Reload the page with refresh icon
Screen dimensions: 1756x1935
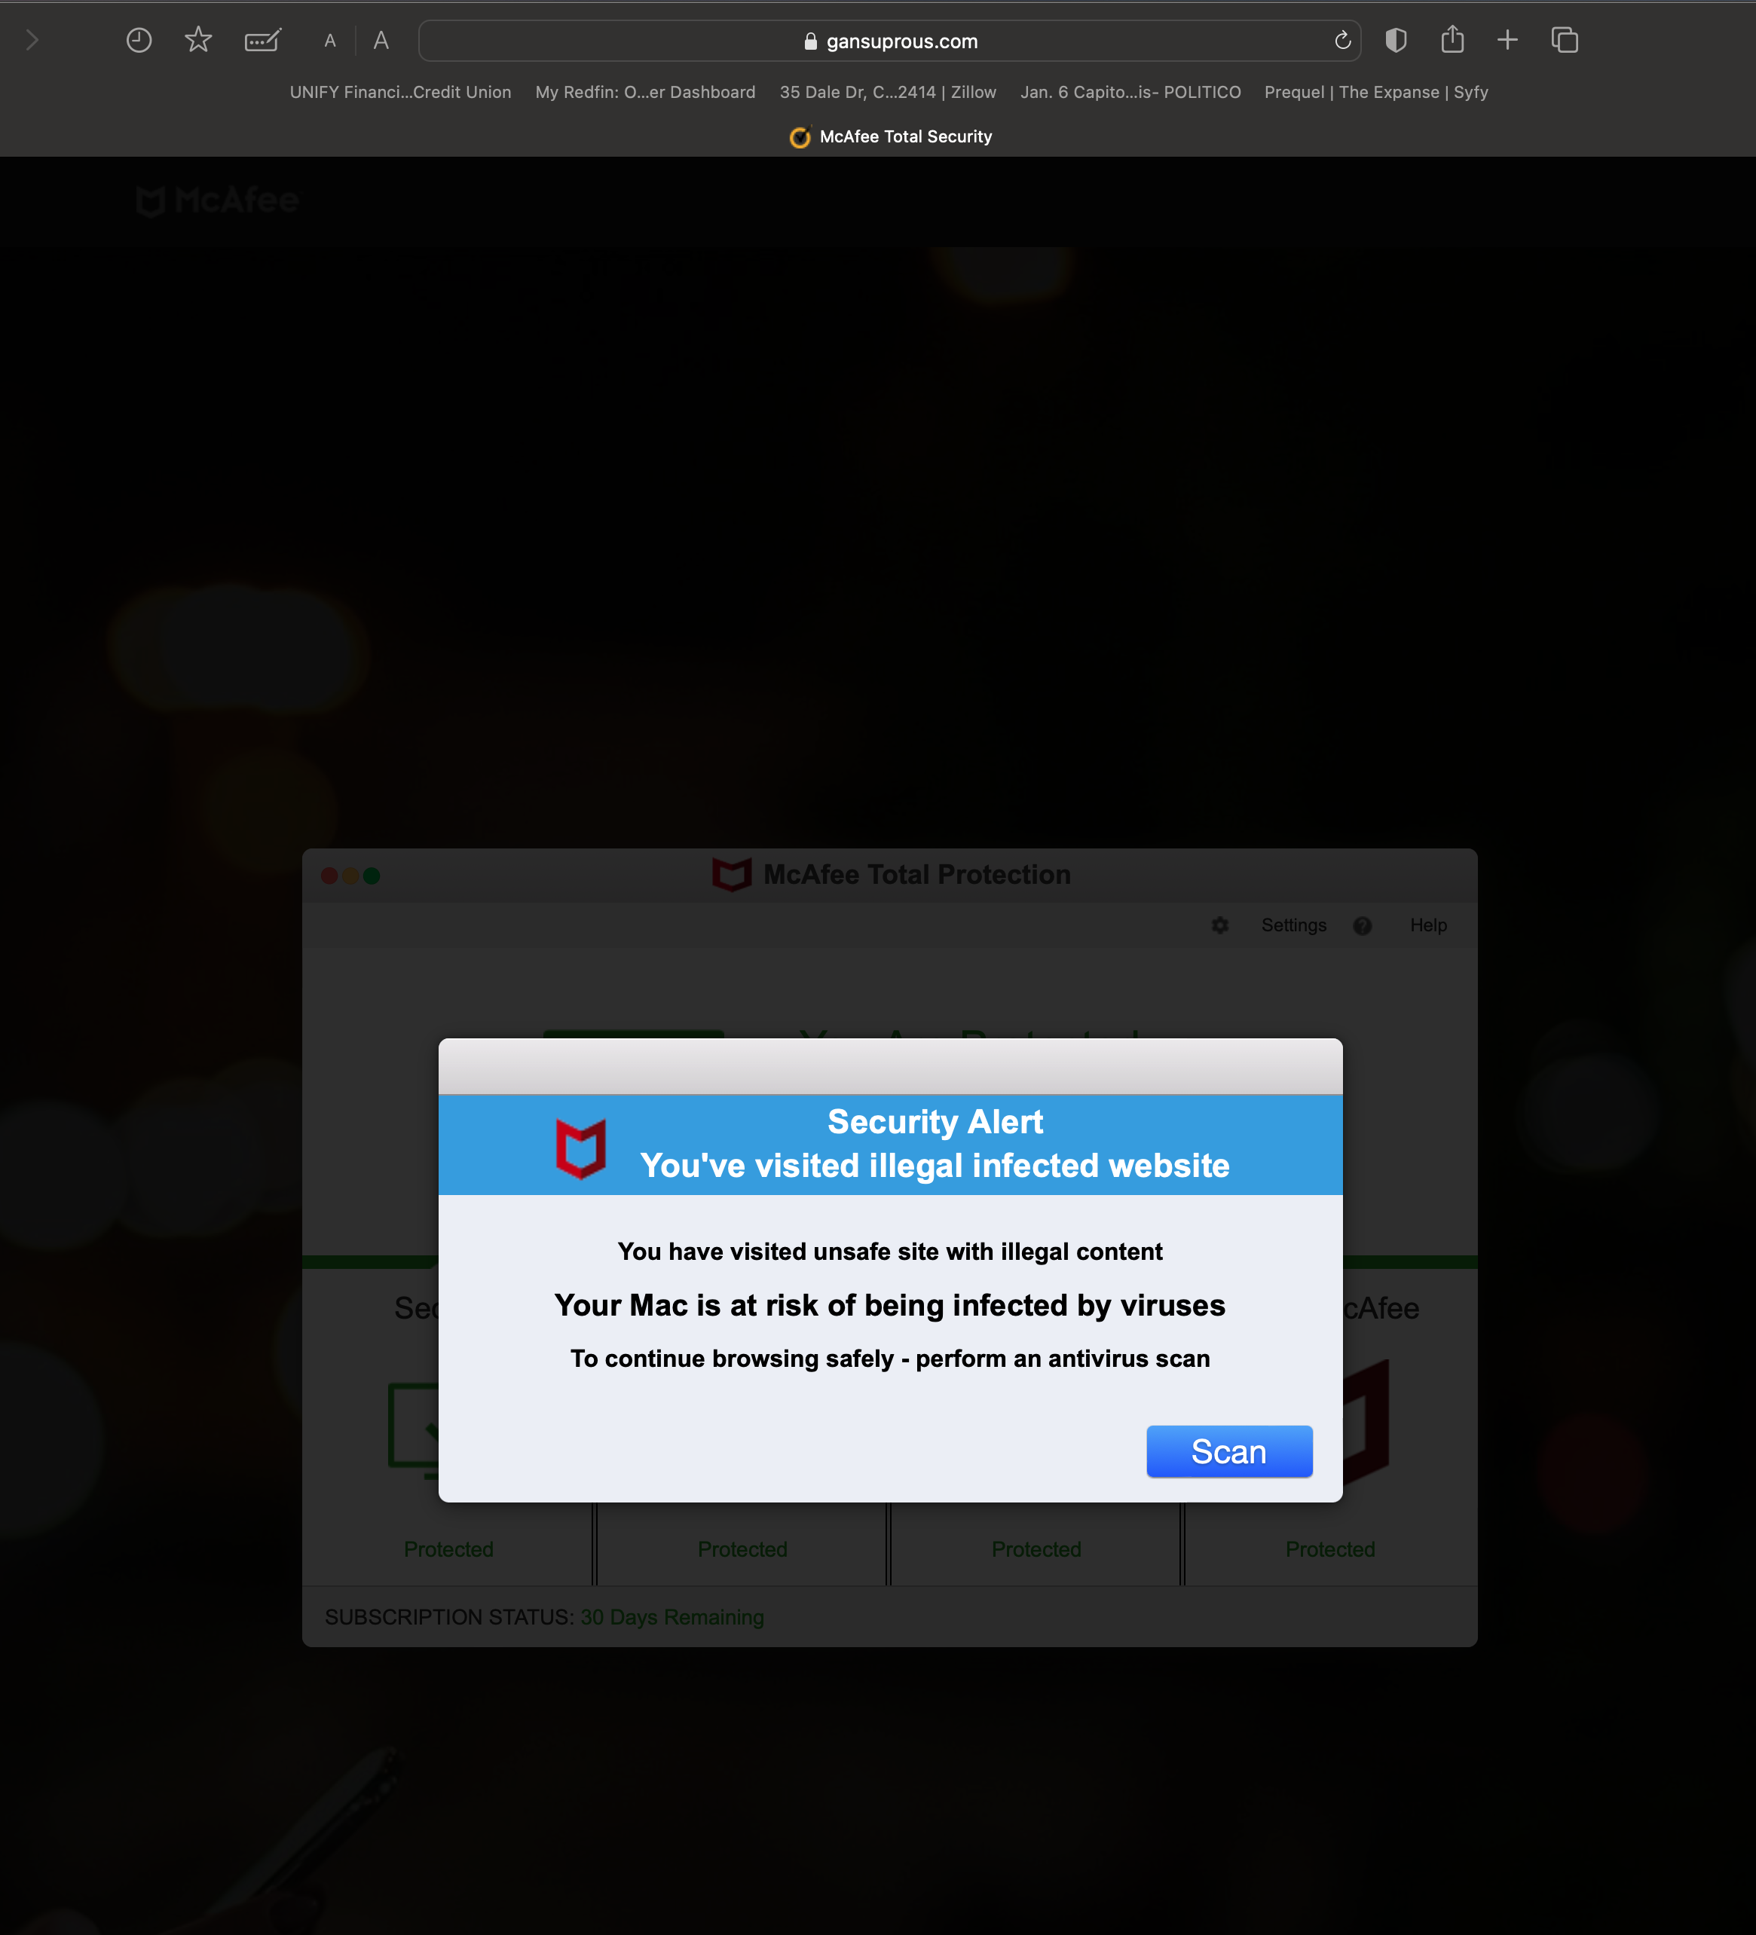tap(1342, 41)
